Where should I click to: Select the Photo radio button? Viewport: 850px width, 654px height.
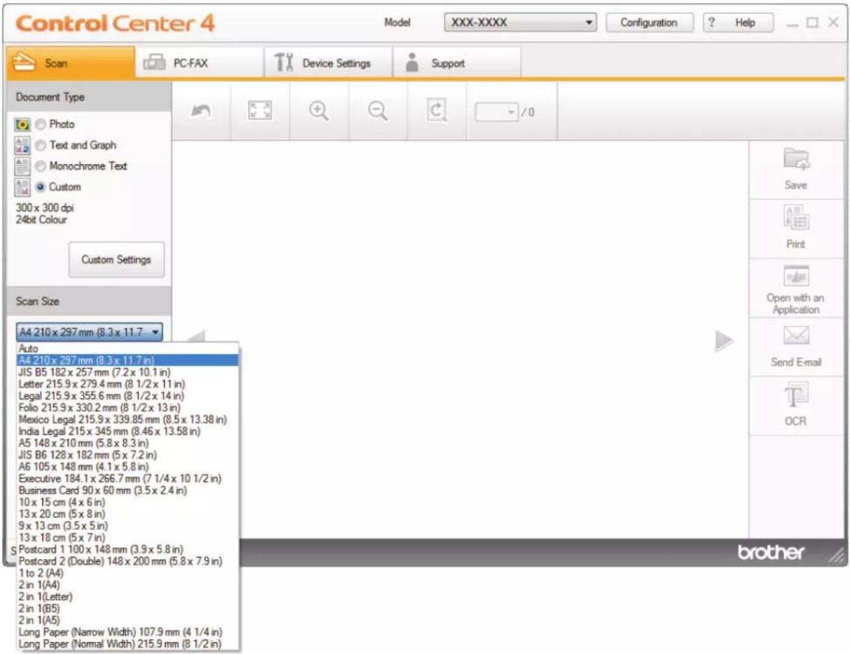tap(40, 124)
